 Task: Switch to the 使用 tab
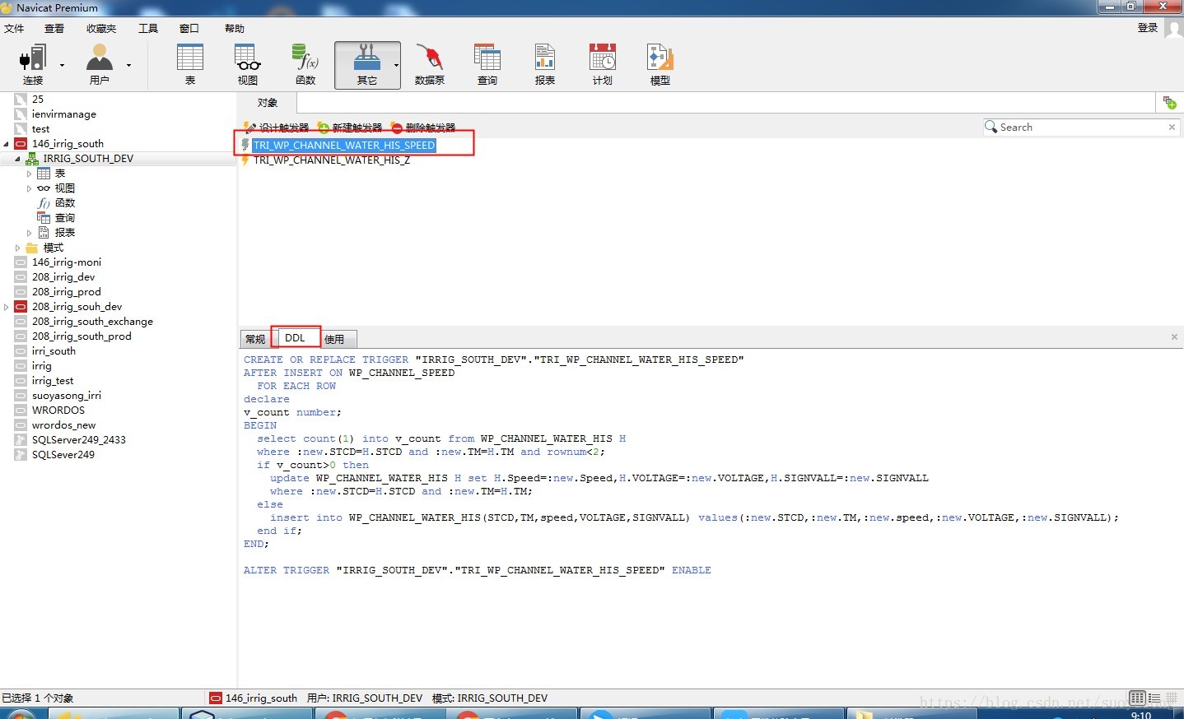(x=334, y=339)
